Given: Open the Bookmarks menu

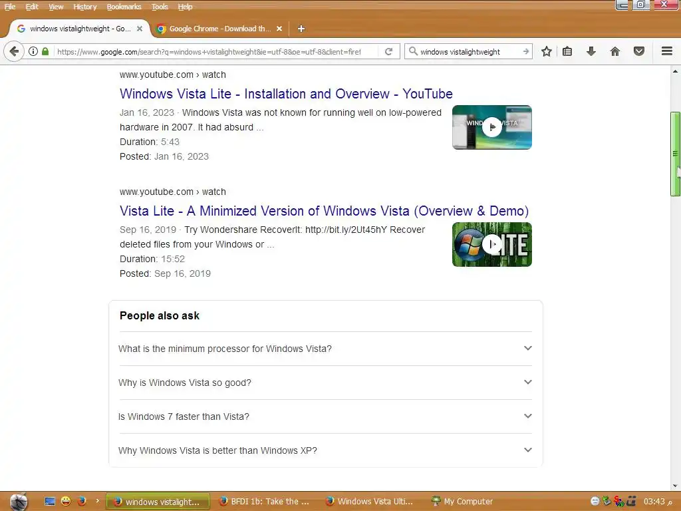Looking at the screenshot, I should click(x=124, y=7).
